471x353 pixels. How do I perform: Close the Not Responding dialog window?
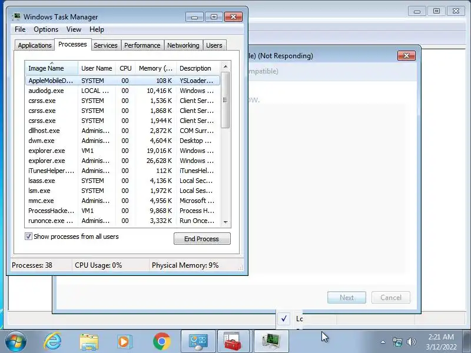tap(406, 55)
